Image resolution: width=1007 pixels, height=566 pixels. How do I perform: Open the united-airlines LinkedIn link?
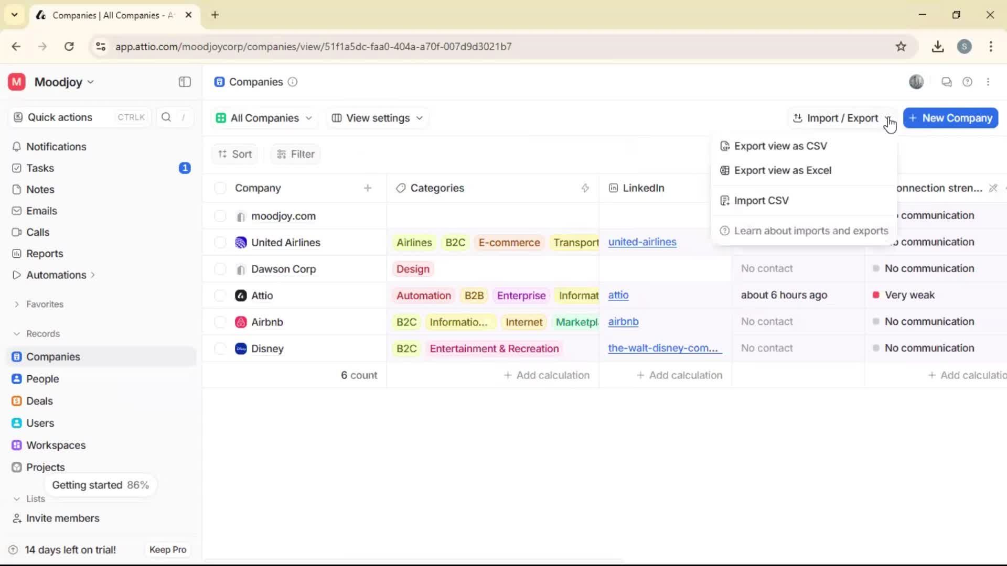[x=643, y=242]
